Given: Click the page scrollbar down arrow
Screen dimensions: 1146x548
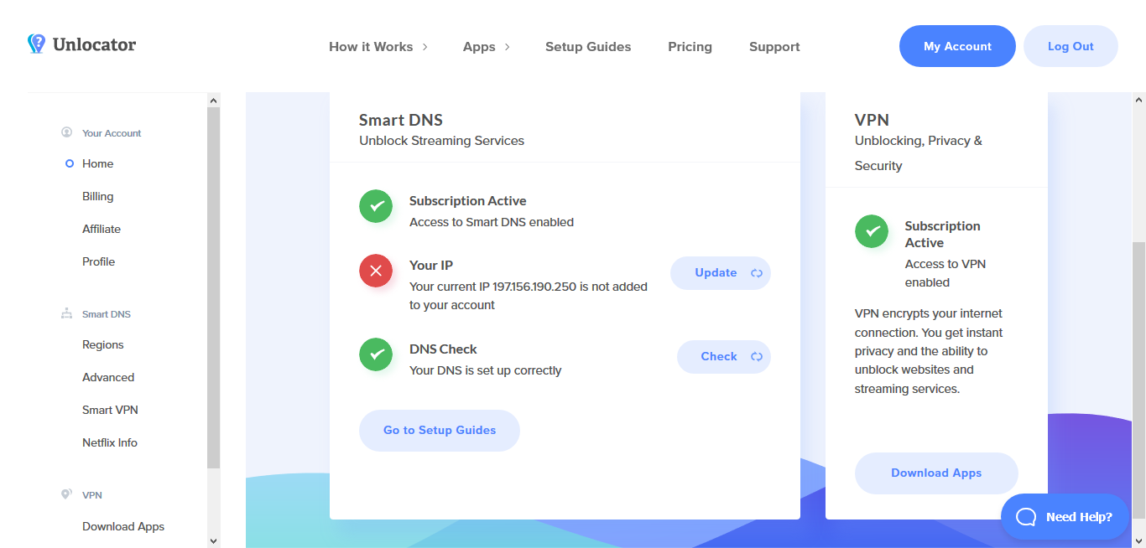Looking at the screenshot, I should (x=1138, y=540).
